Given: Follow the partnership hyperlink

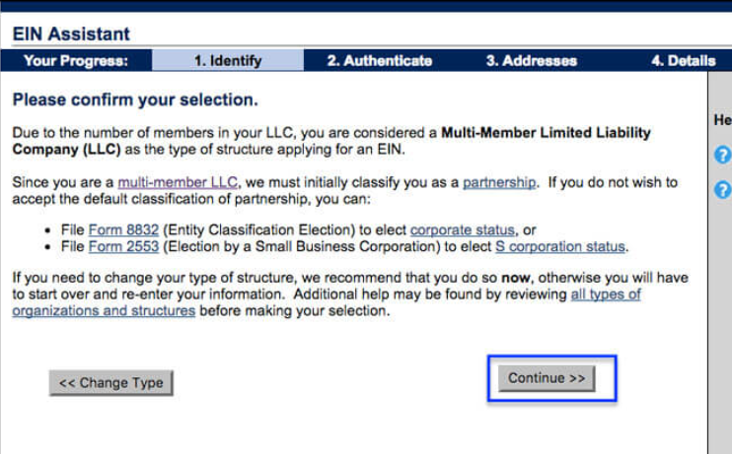Looking at the screenshot, I should 499,183.
